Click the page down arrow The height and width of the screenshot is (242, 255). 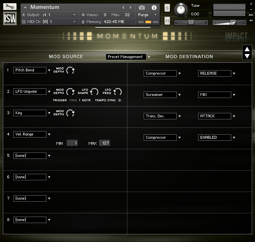tap(247, 56)
